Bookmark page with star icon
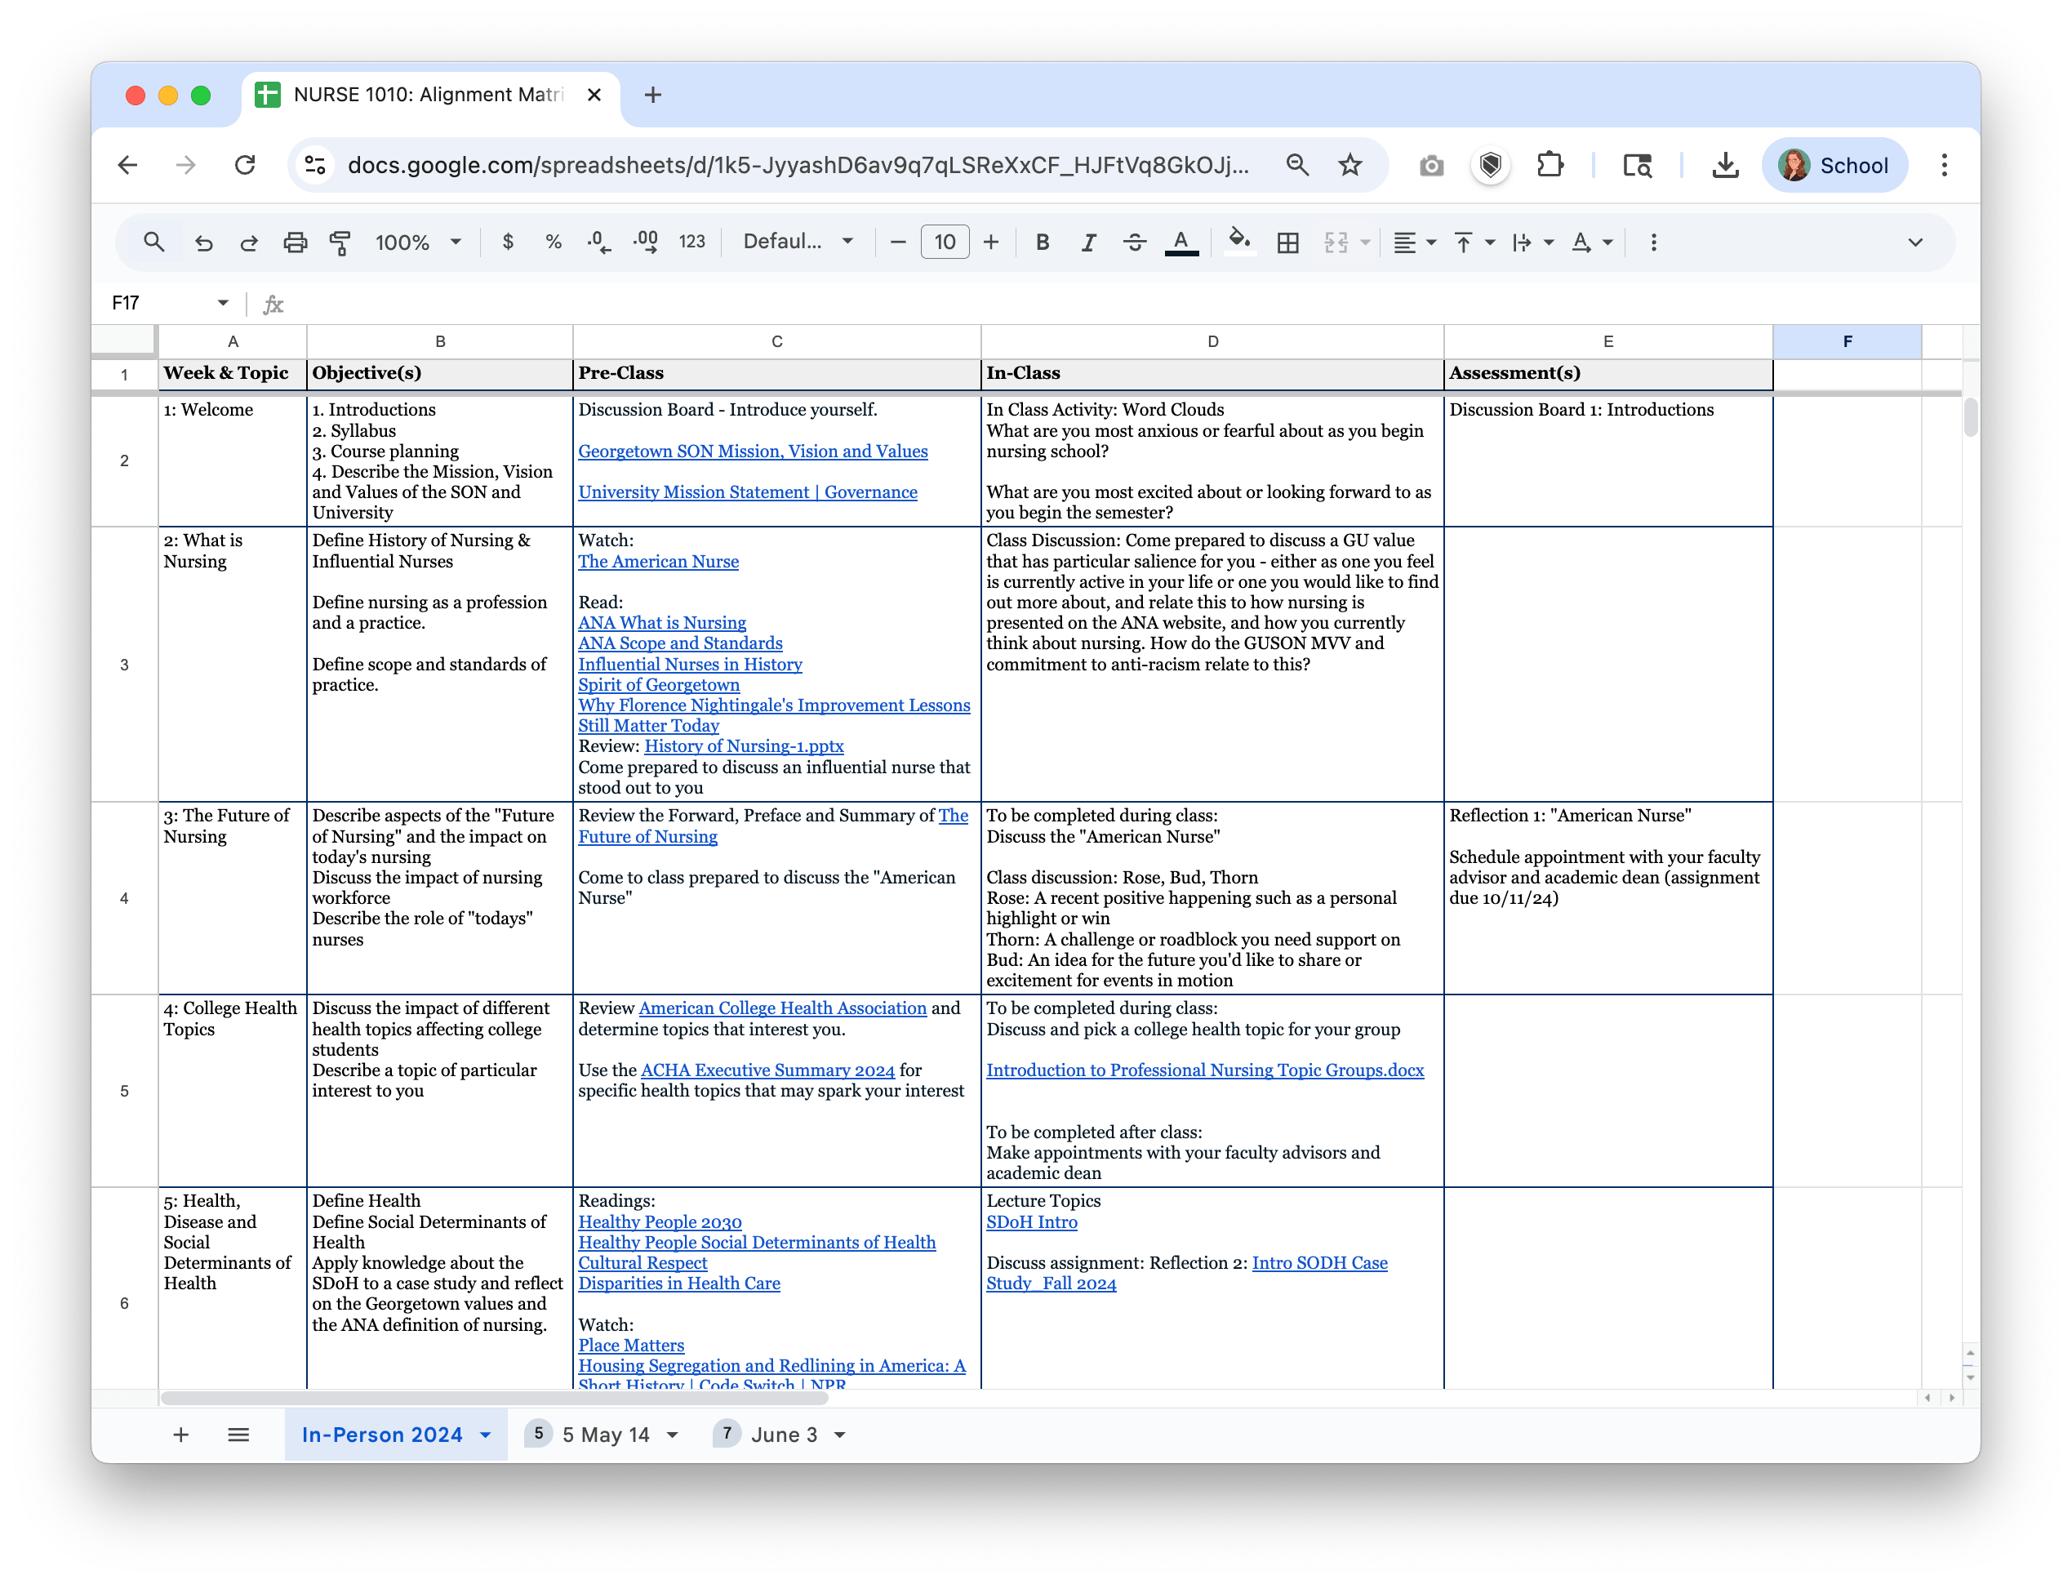Screen dimensions: 2072x1584 (1350, 165)
